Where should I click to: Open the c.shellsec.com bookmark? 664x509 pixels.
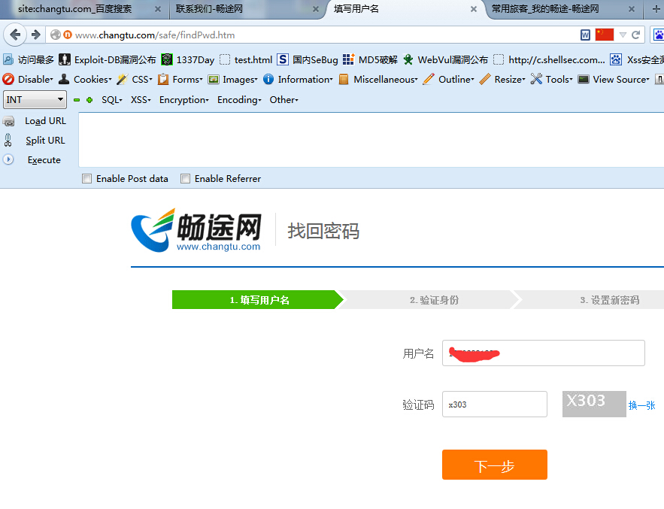click(549, 59)
